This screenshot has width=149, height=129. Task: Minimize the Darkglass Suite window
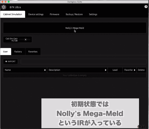5,2
